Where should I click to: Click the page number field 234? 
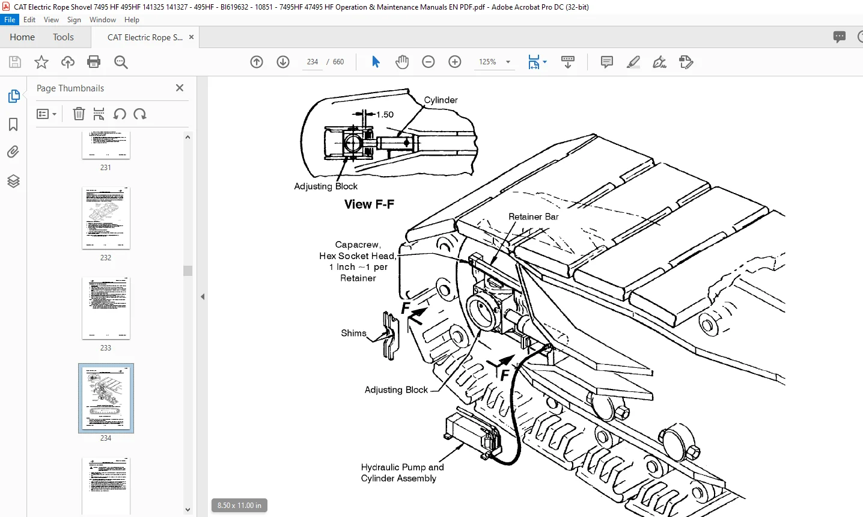click(312, 62)
